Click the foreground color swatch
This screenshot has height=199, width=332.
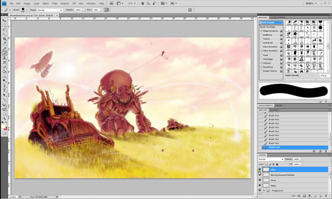tap(3, 126)
